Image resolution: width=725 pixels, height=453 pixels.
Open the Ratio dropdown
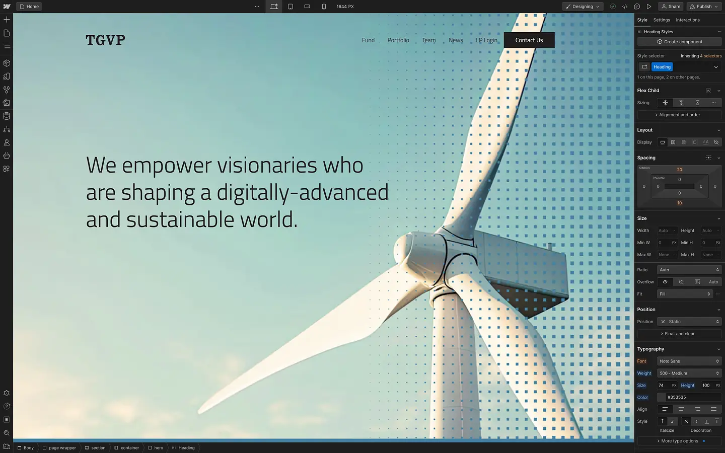[689, 270]
